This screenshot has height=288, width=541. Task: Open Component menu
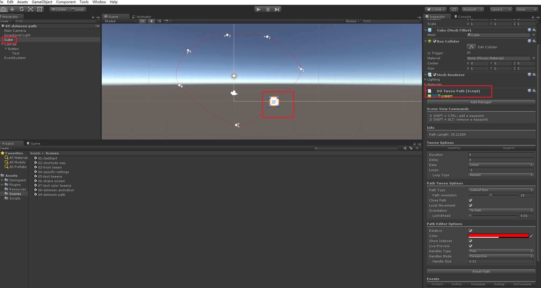(66, 2)
